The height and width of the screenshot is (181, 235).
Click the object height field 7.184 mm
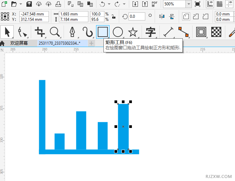[73, 19]
